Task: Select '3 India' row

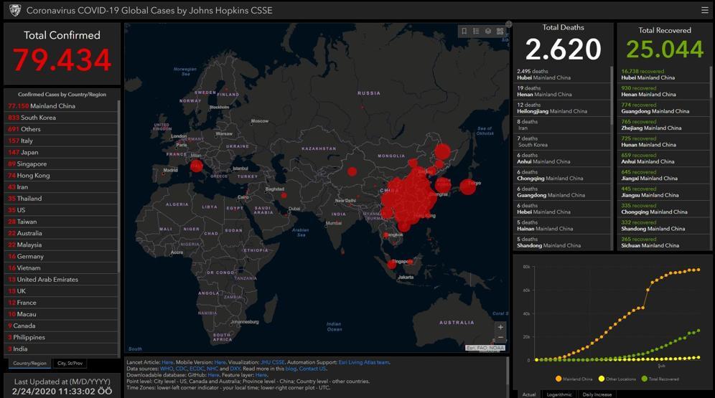Action: (x=61, y=349)
